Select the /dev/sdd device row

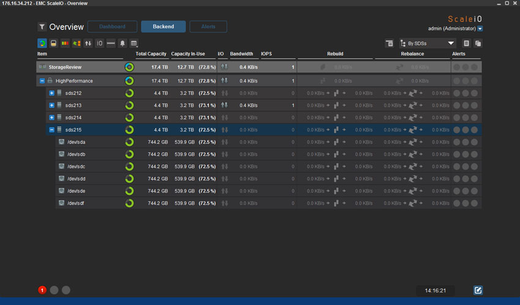[x=269, y=179]
